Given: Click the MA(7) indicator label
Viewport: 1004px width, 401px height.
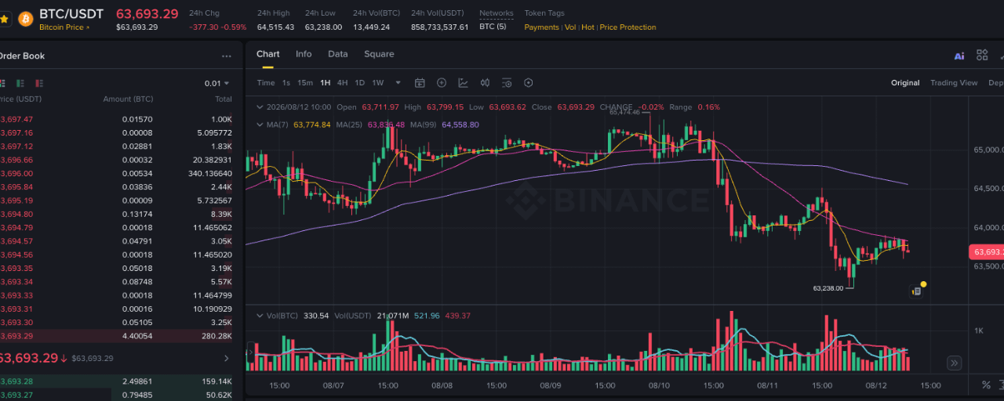Looking at the screenshot, I should [278, 125].
